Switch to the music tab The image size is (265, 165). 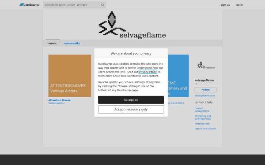pyautogui.click(x=53, y=43)
